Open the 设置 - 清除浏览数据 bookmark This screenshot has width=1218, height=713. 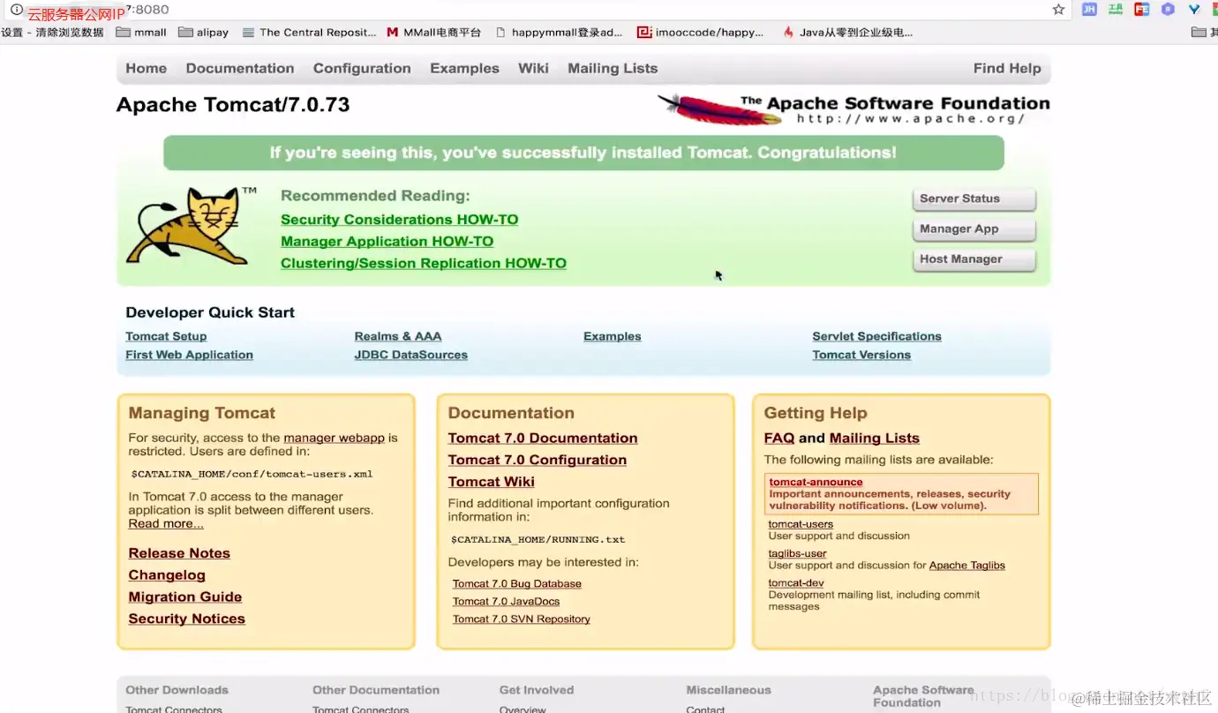coord(52,33)
